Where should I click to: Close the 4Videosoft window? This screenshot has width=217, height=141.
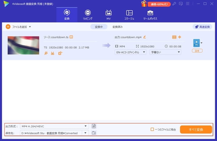coord(212,4)
